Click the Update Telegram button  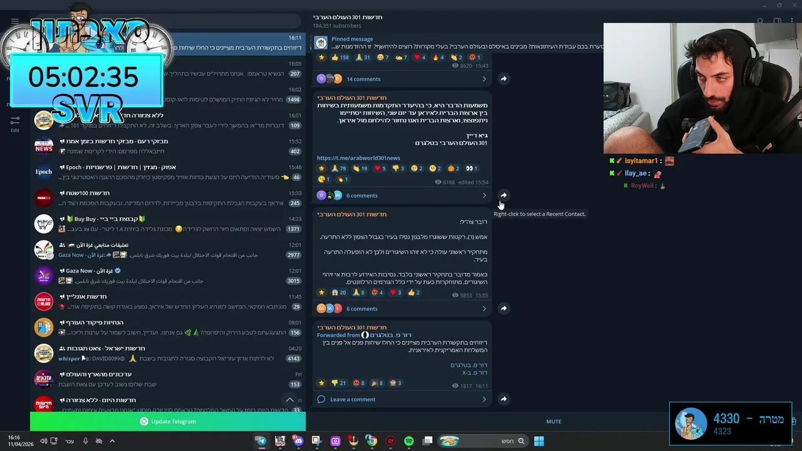click(168, 422)
